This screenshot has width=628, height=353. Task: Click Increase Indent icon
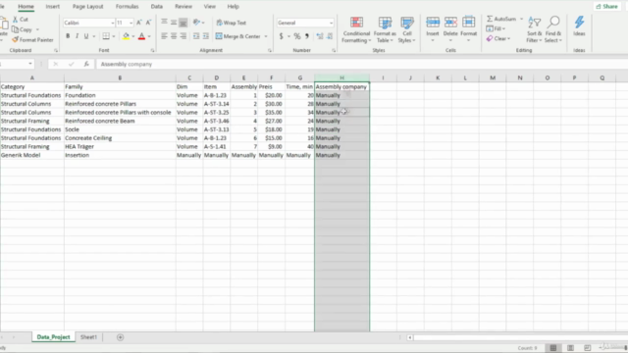206,36
